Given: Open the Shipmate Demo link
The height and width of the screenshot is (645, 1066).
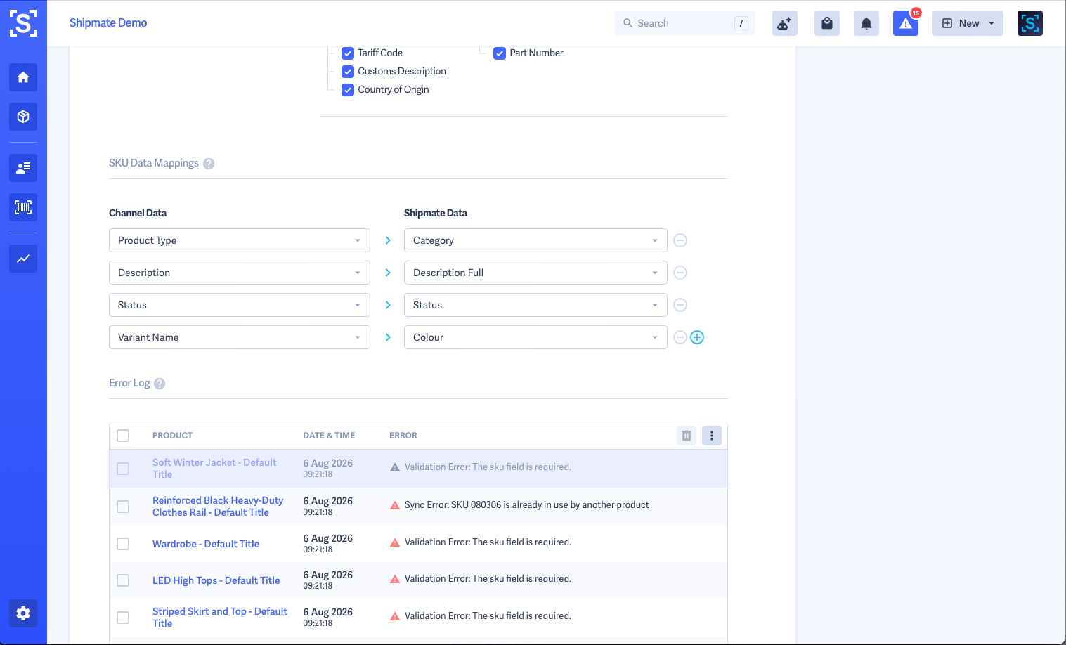Looking at the screenshot, I should [108, 23].
